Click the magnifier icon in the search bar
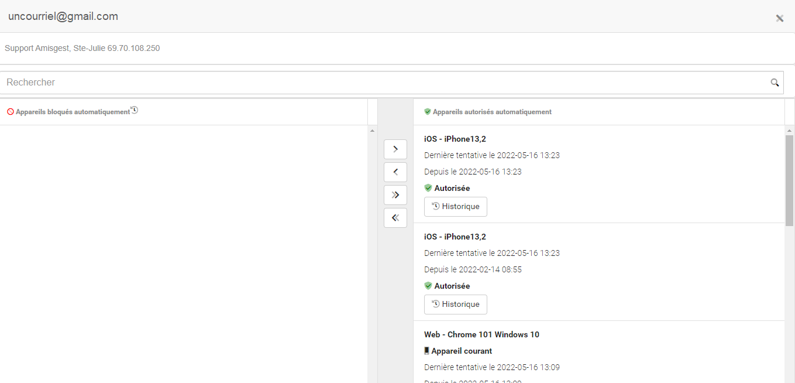The height and width of the screenshot is (383, 795). [x=775, y=83]
